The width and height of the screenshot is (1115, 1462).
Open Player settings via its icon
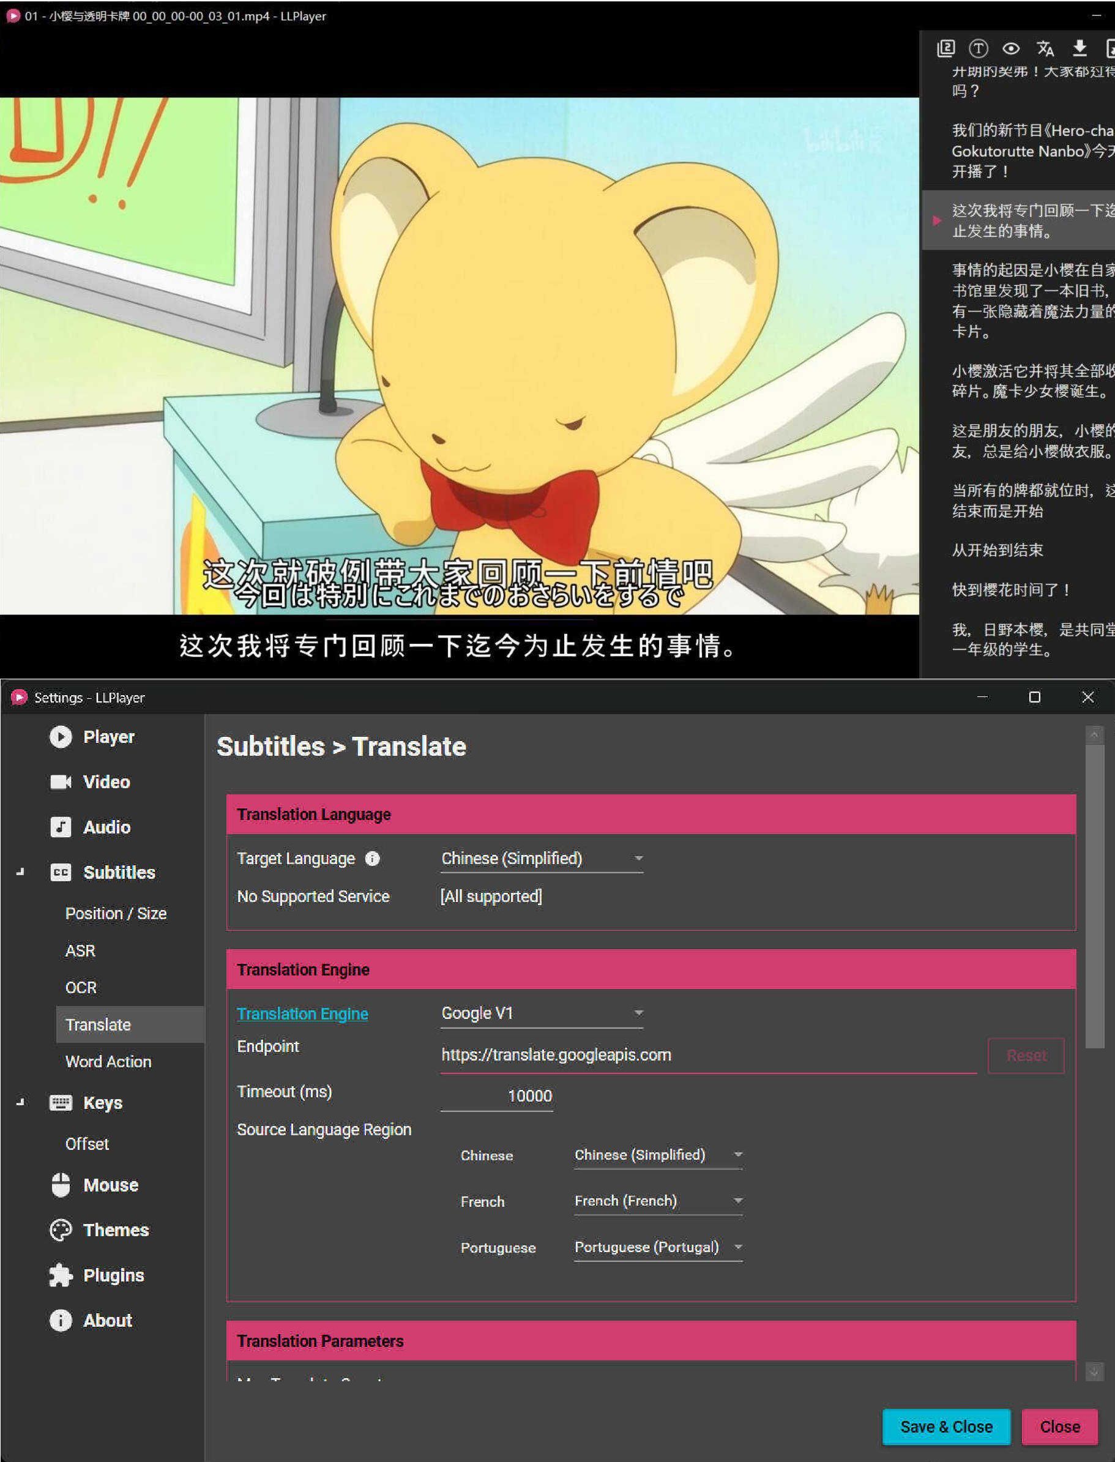pyautogui.click(x=61, y=737)
